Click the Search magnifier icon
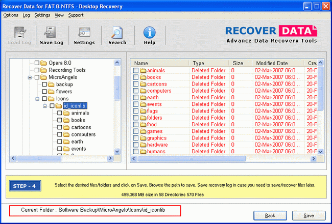The image size is (332, 224). (117, 32)
